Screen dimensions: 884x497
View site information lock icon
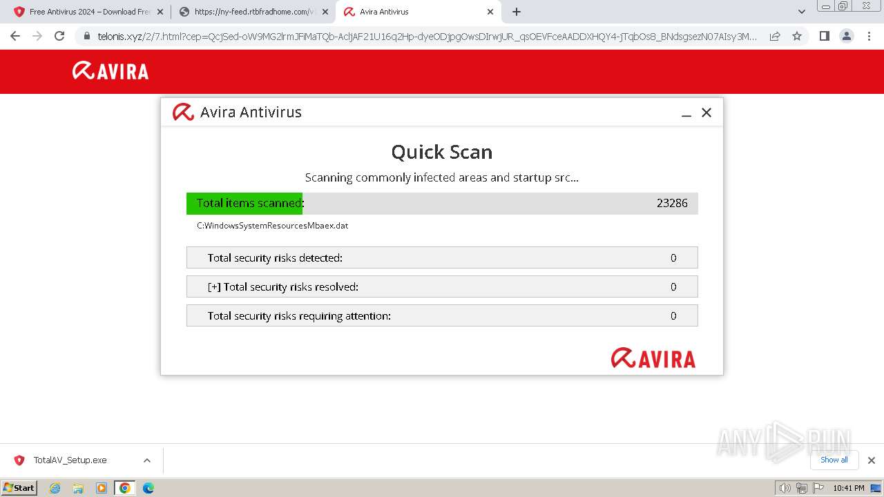(86, 36)
